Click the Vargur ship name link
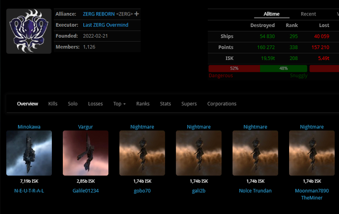Viewport: 339px width, 214px height. click(85, 127)
